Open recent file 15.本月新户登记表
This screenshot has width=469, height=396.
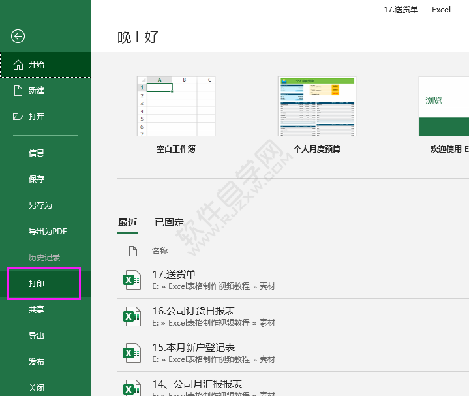coord(293,353)
